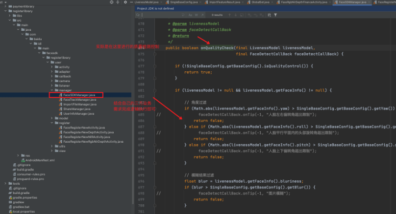The height and width of the screenshot is (214, 396).
Task: Open ShareManager.java file
Action: (75, 109)
